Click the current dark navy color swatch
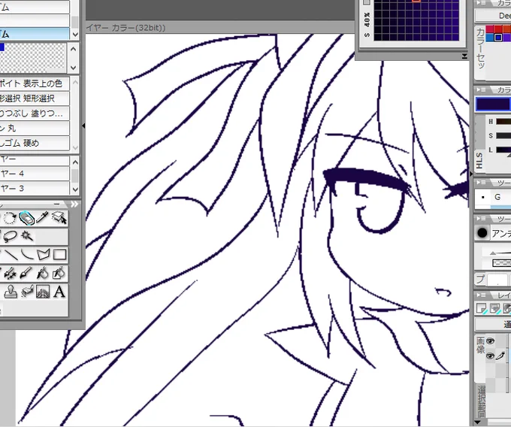 (x=493, y=104)
